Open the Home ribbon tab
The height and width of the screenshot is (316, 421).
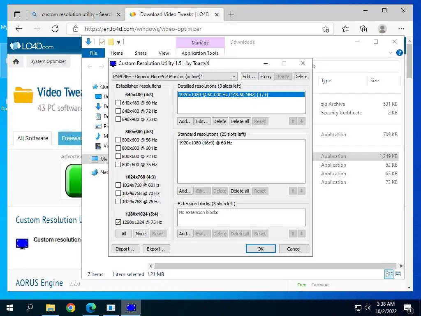(116, 53)
